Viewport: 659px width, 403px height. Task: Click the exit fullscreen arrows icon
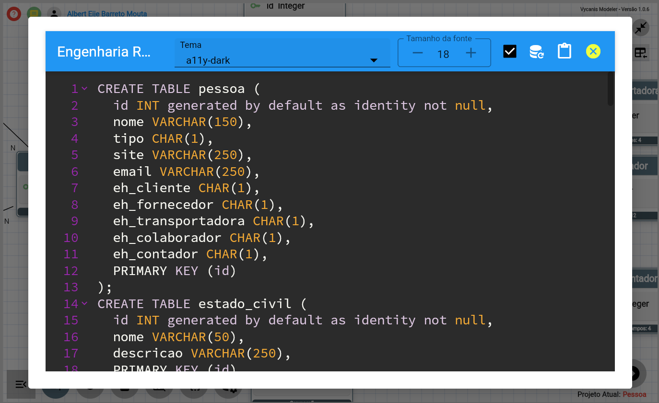640,28
